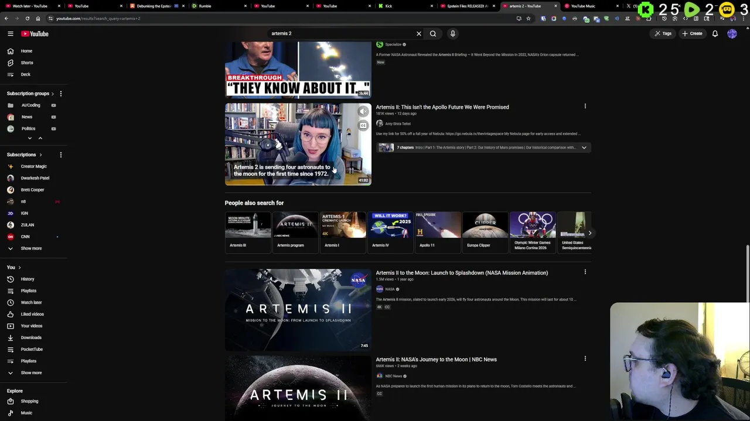The width and height of the screenshot is (750, 421).
Task: Open Brett Cooper channel
Action: tap(32, 189)
